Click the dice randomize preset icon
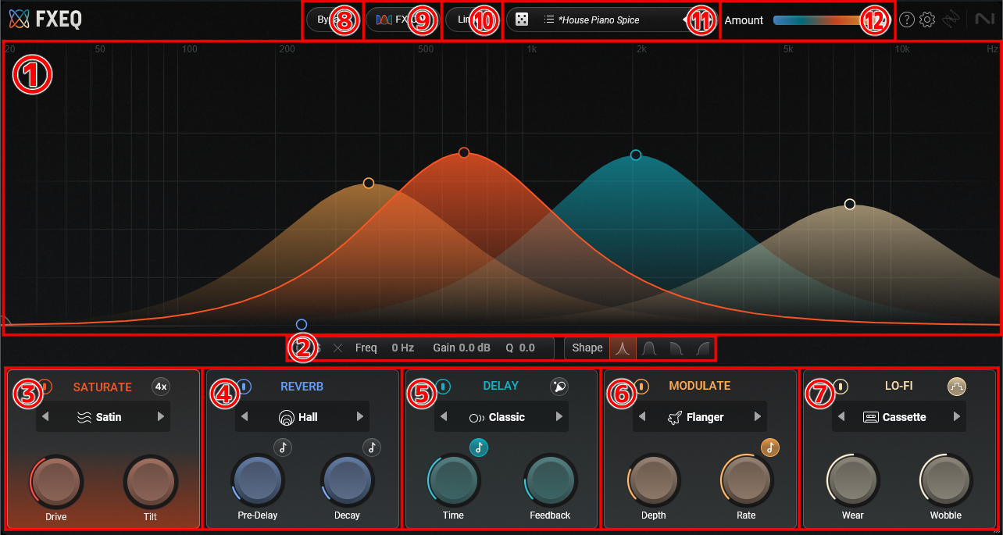Screen dimensions: 1003x535 pyautogui.click(x=522, y=20)
